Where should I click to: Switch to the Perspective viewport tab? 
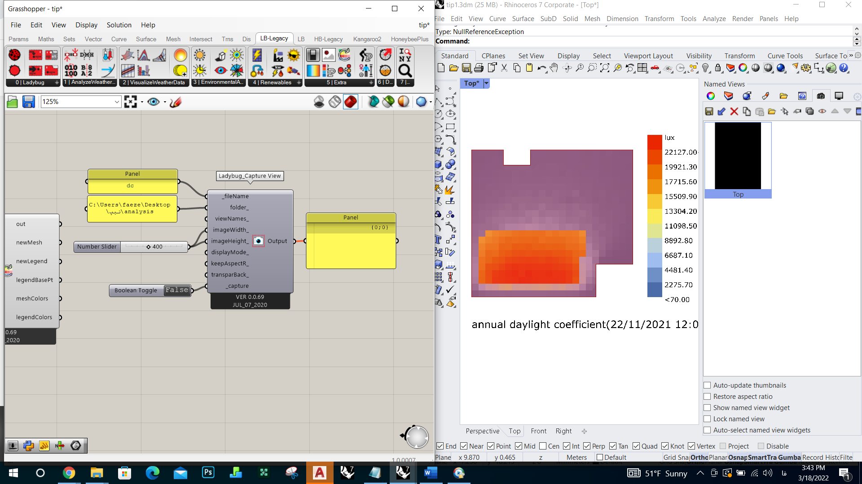(483, 431)
